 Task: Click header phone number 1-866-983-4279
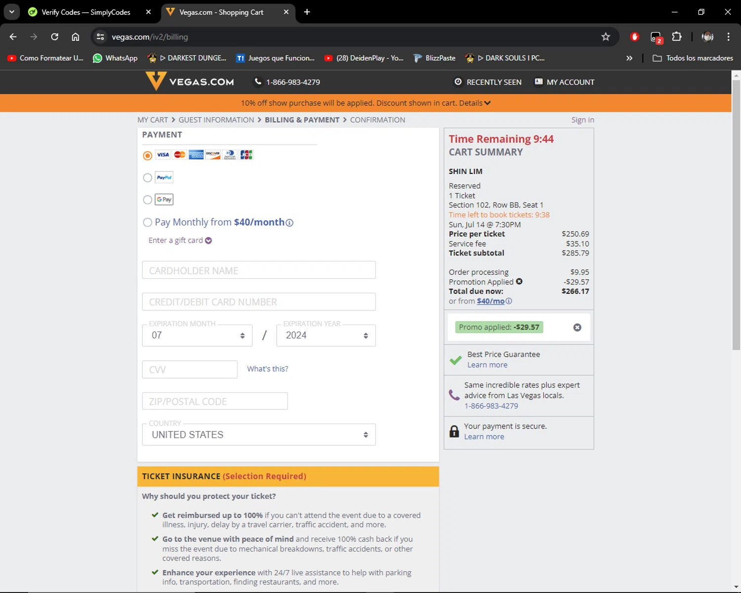pyautogui.click(x=293, y=82)
